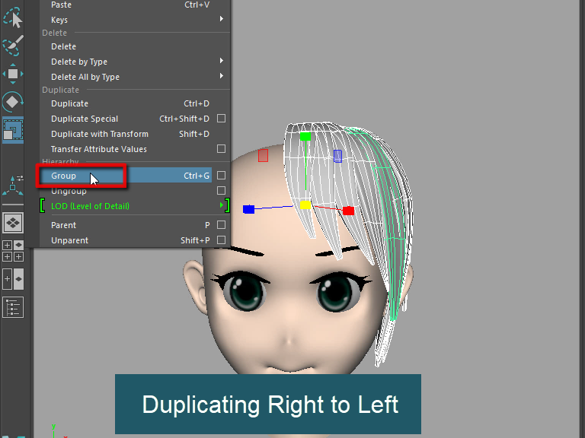Click the Unparent menu item
585x438 pixels.
tap(69, 240)
